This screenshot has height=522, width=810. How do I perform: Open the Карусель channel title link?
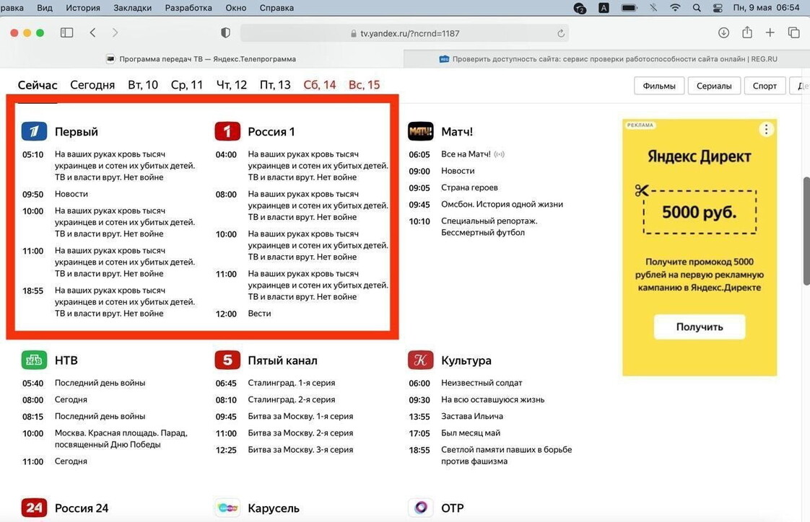pyautogui.click(x=274, y=508)
